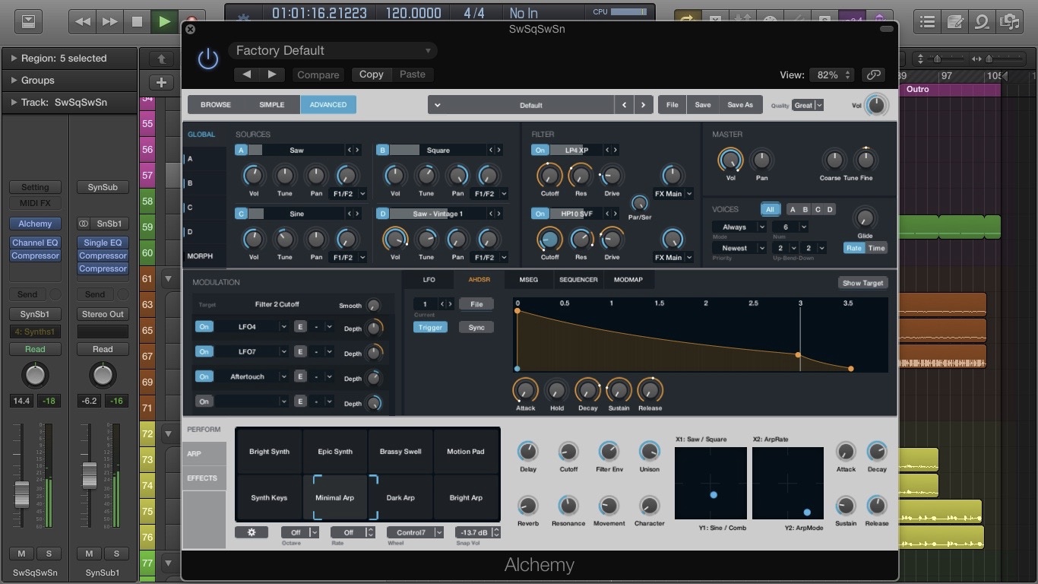Turn off the LP4 XP filter On switch
Image resolution: width=1038 pixels, height=584 pixels.
(x=540, y=150)
